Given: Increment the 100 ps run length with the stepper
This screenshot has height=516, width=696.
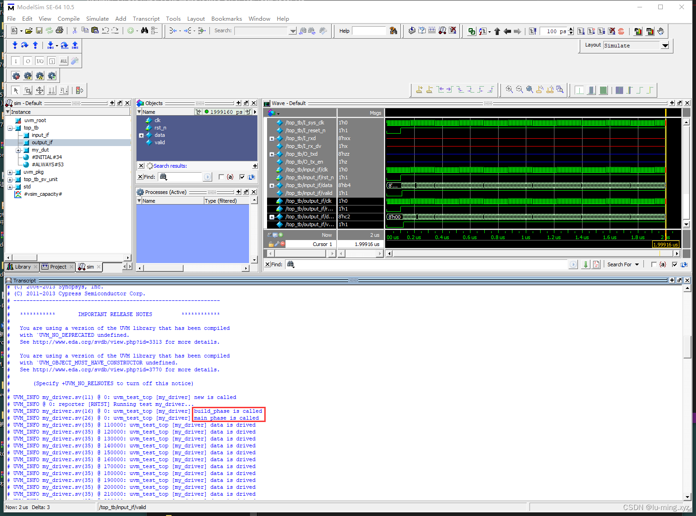Looking at the screenshot, I should 571,29.
